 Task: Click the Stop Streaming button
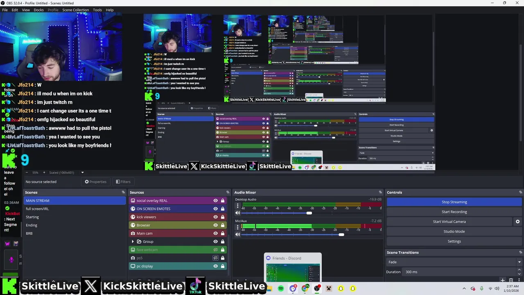[454, 202]
